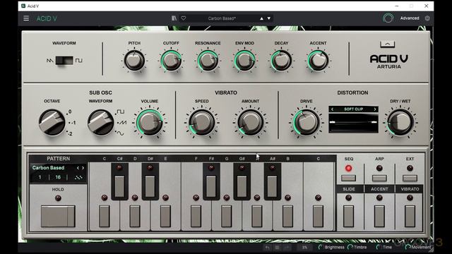Select next preset with down arrow

(x=269, y=18)
